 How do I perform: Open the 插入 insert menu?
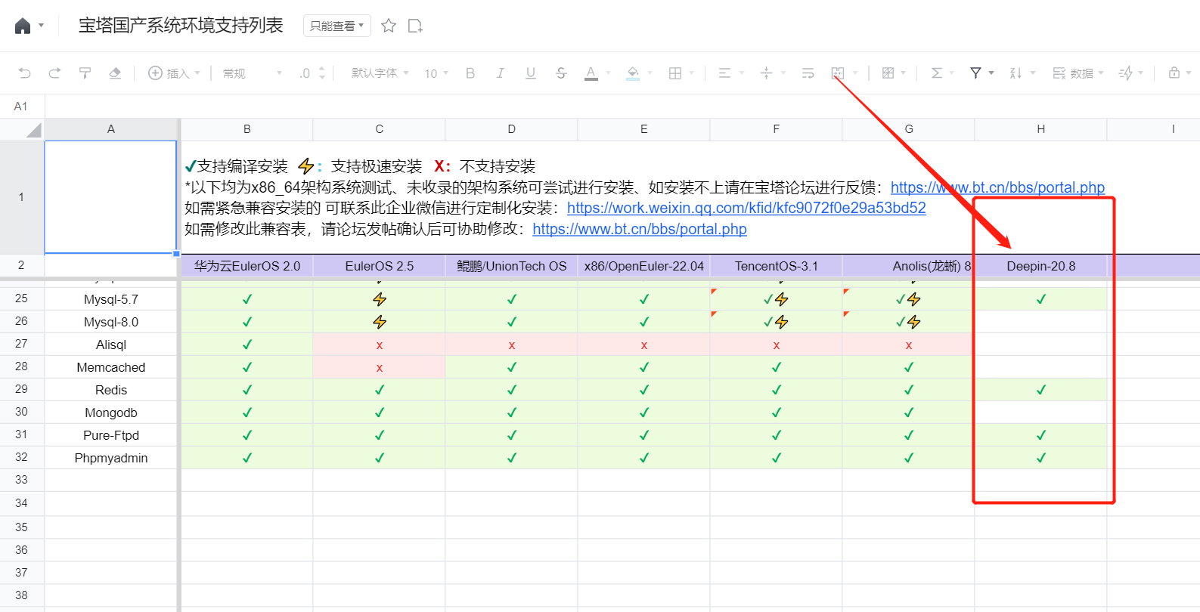click(174, 73)
